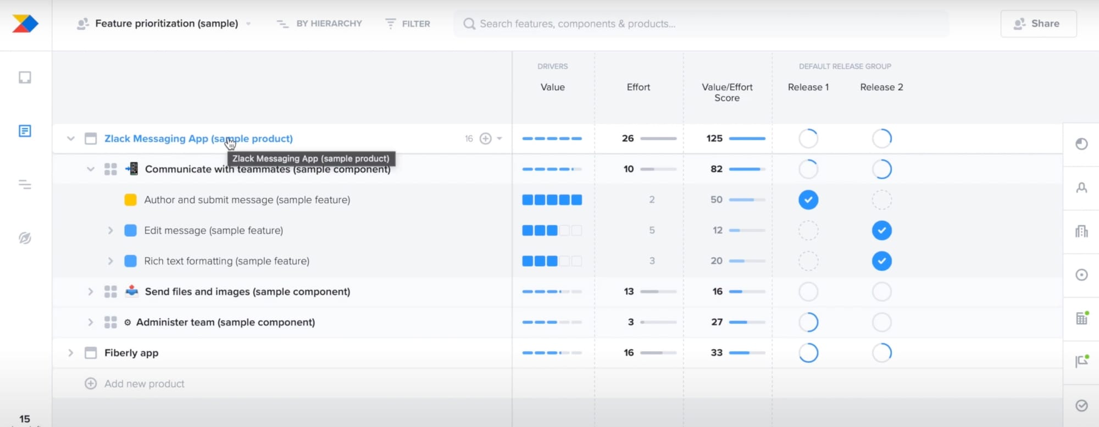Click the add plus icon on Zlack row
The width and height of the screenshot is (1099, 427).
[486, 138]
